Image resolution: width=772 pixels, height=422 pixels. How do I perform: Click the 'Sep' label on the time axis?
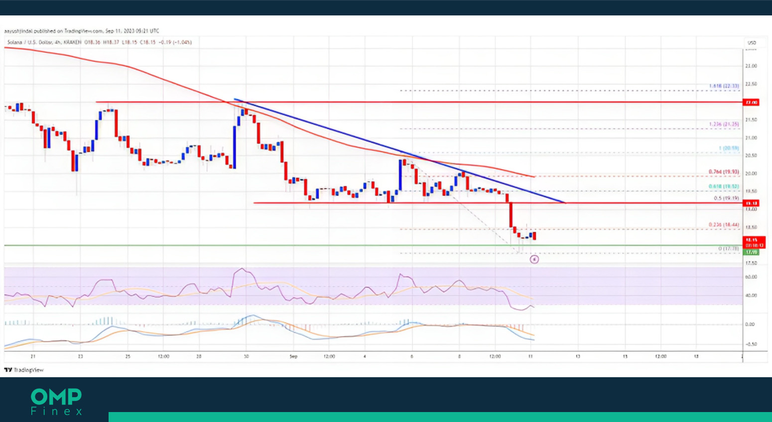[x=293, y=356]
